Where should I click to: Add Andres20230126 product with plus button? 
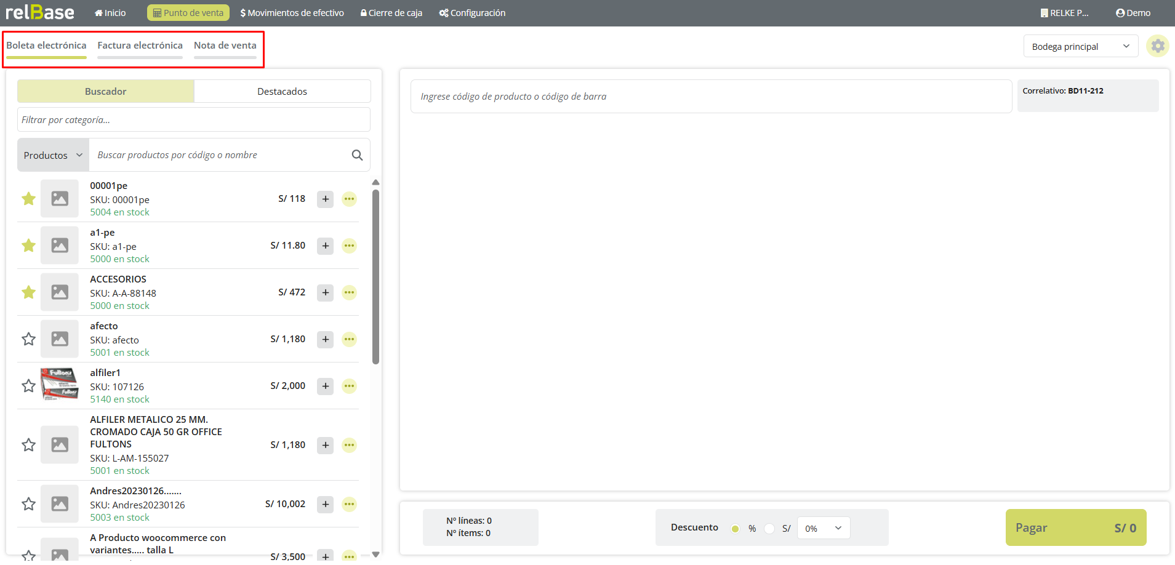pos(325,504)
